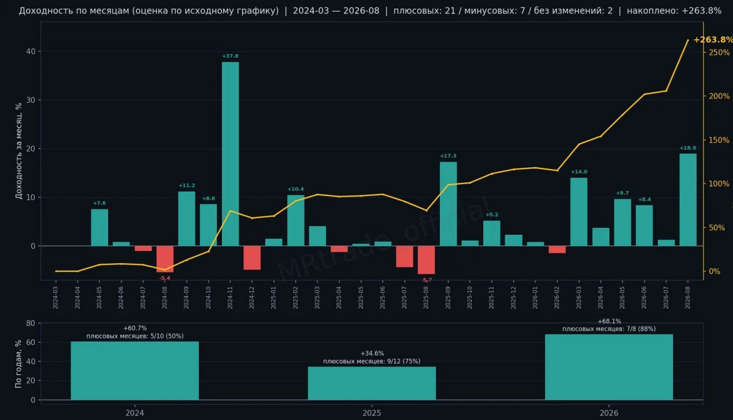Image resolution: width=733 pixels, height=420 pixels.
Task: Click the 2026-03 month axis label
Action: 579,298
